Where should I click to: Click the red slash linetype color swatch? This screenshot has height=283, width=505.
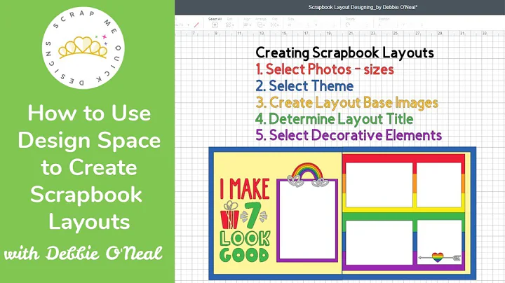click(196, 25)
